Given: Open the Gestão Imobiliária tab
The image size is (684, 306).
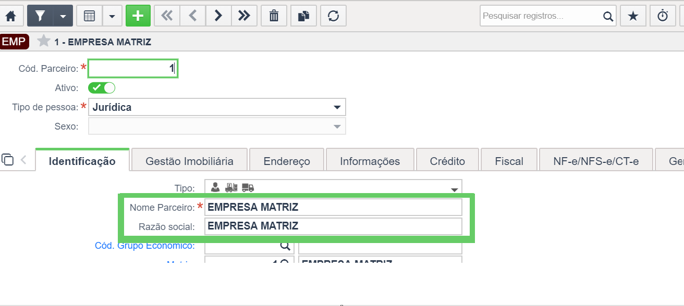Looking at the screenshot, I should coord(190,161).
